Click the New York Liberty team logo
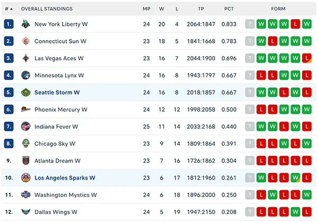Image resolution: width=318 pixels, height=222 pixels. coord(26,24)
